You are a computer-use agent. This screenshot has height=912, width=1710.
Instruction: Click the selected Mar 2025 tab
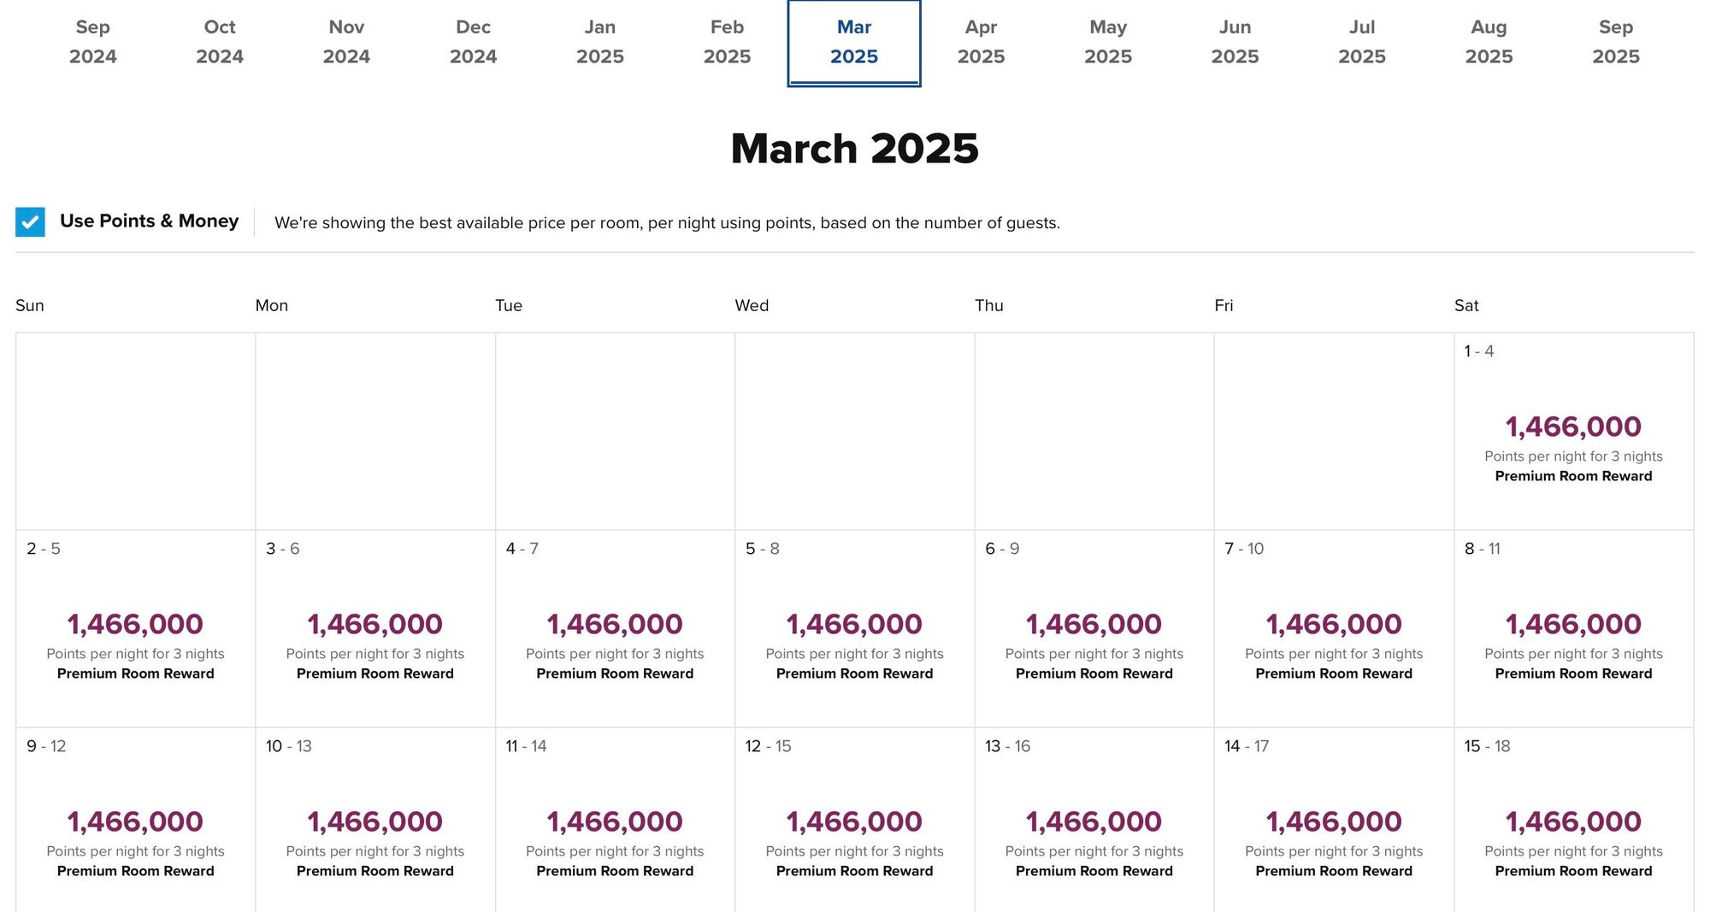(854, 42)
